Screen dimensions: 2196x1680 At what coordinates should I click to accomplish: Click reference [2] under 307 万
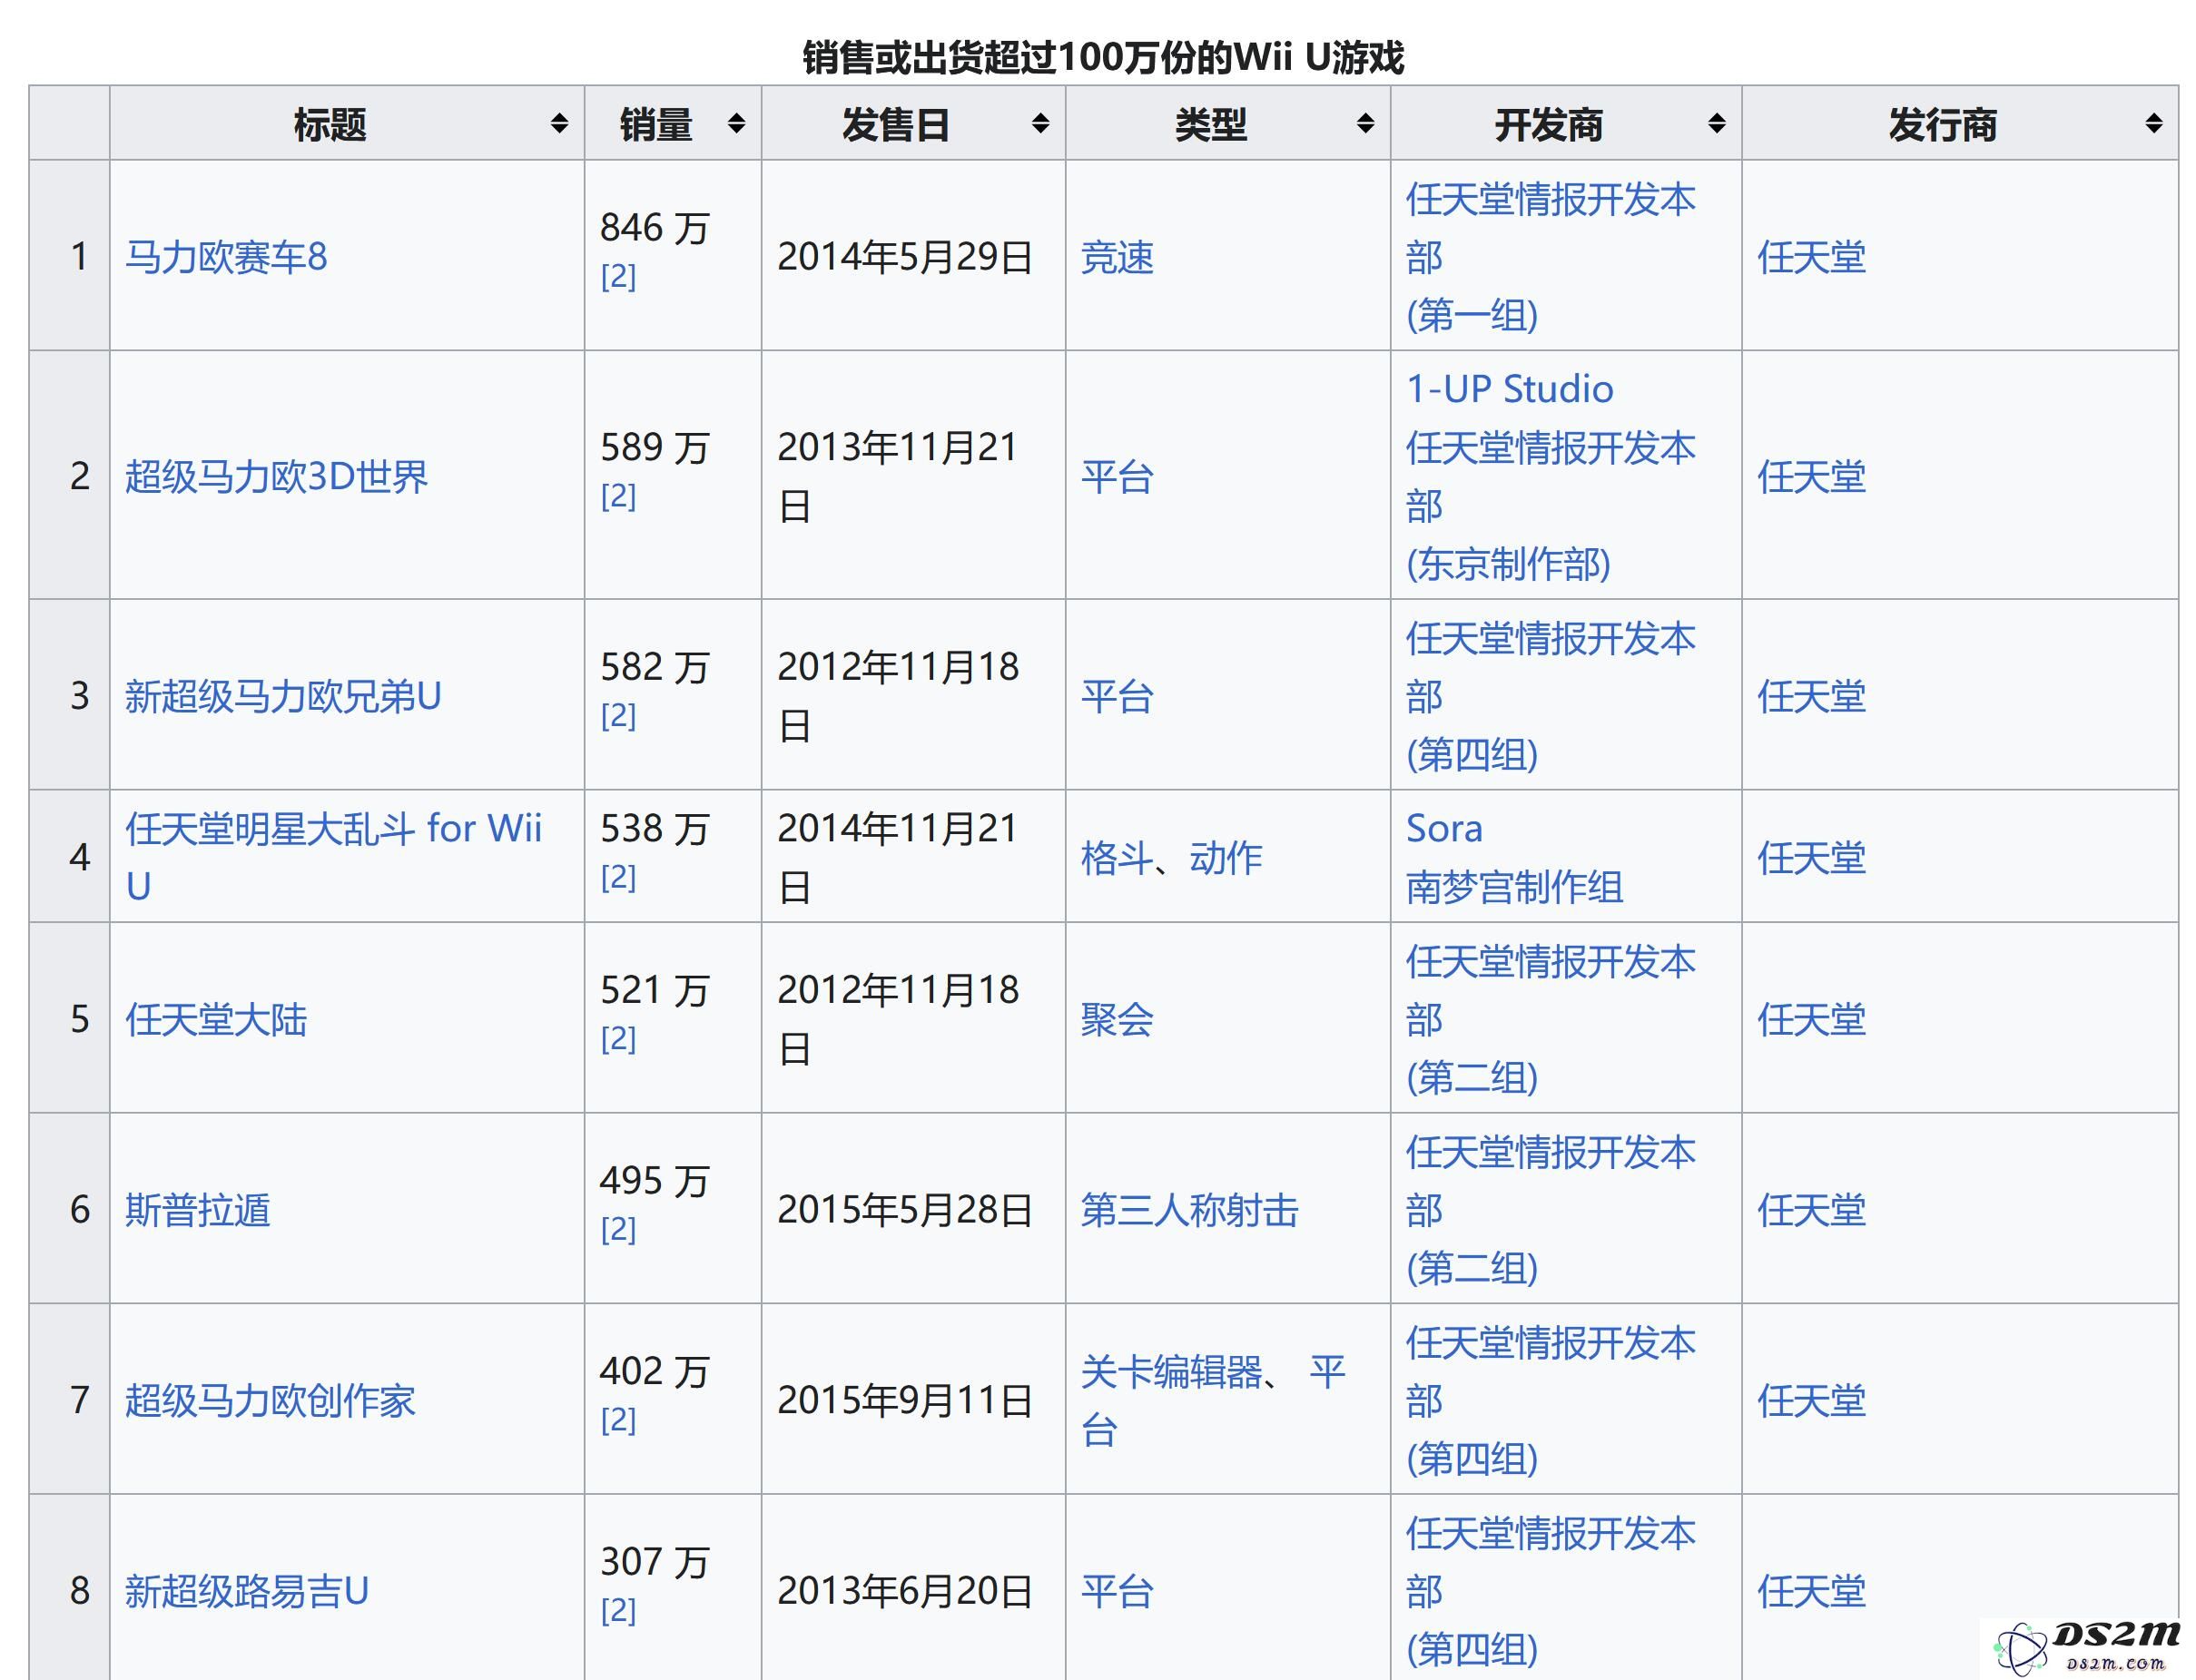(x=618, y=1611)
